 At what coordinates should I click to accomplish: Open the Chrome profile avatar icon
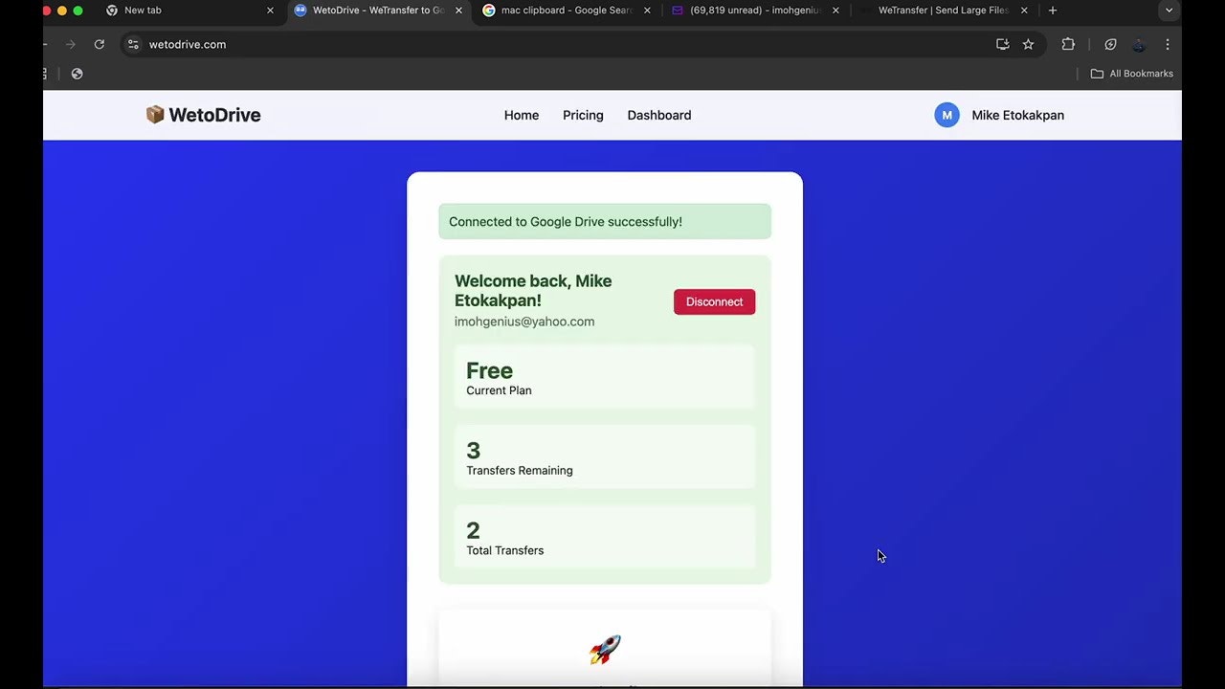(1139, 44)
